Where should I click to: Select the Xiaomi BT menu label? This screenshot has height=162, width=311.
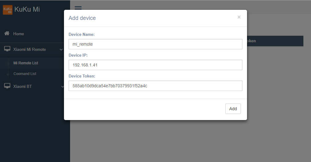22,86
